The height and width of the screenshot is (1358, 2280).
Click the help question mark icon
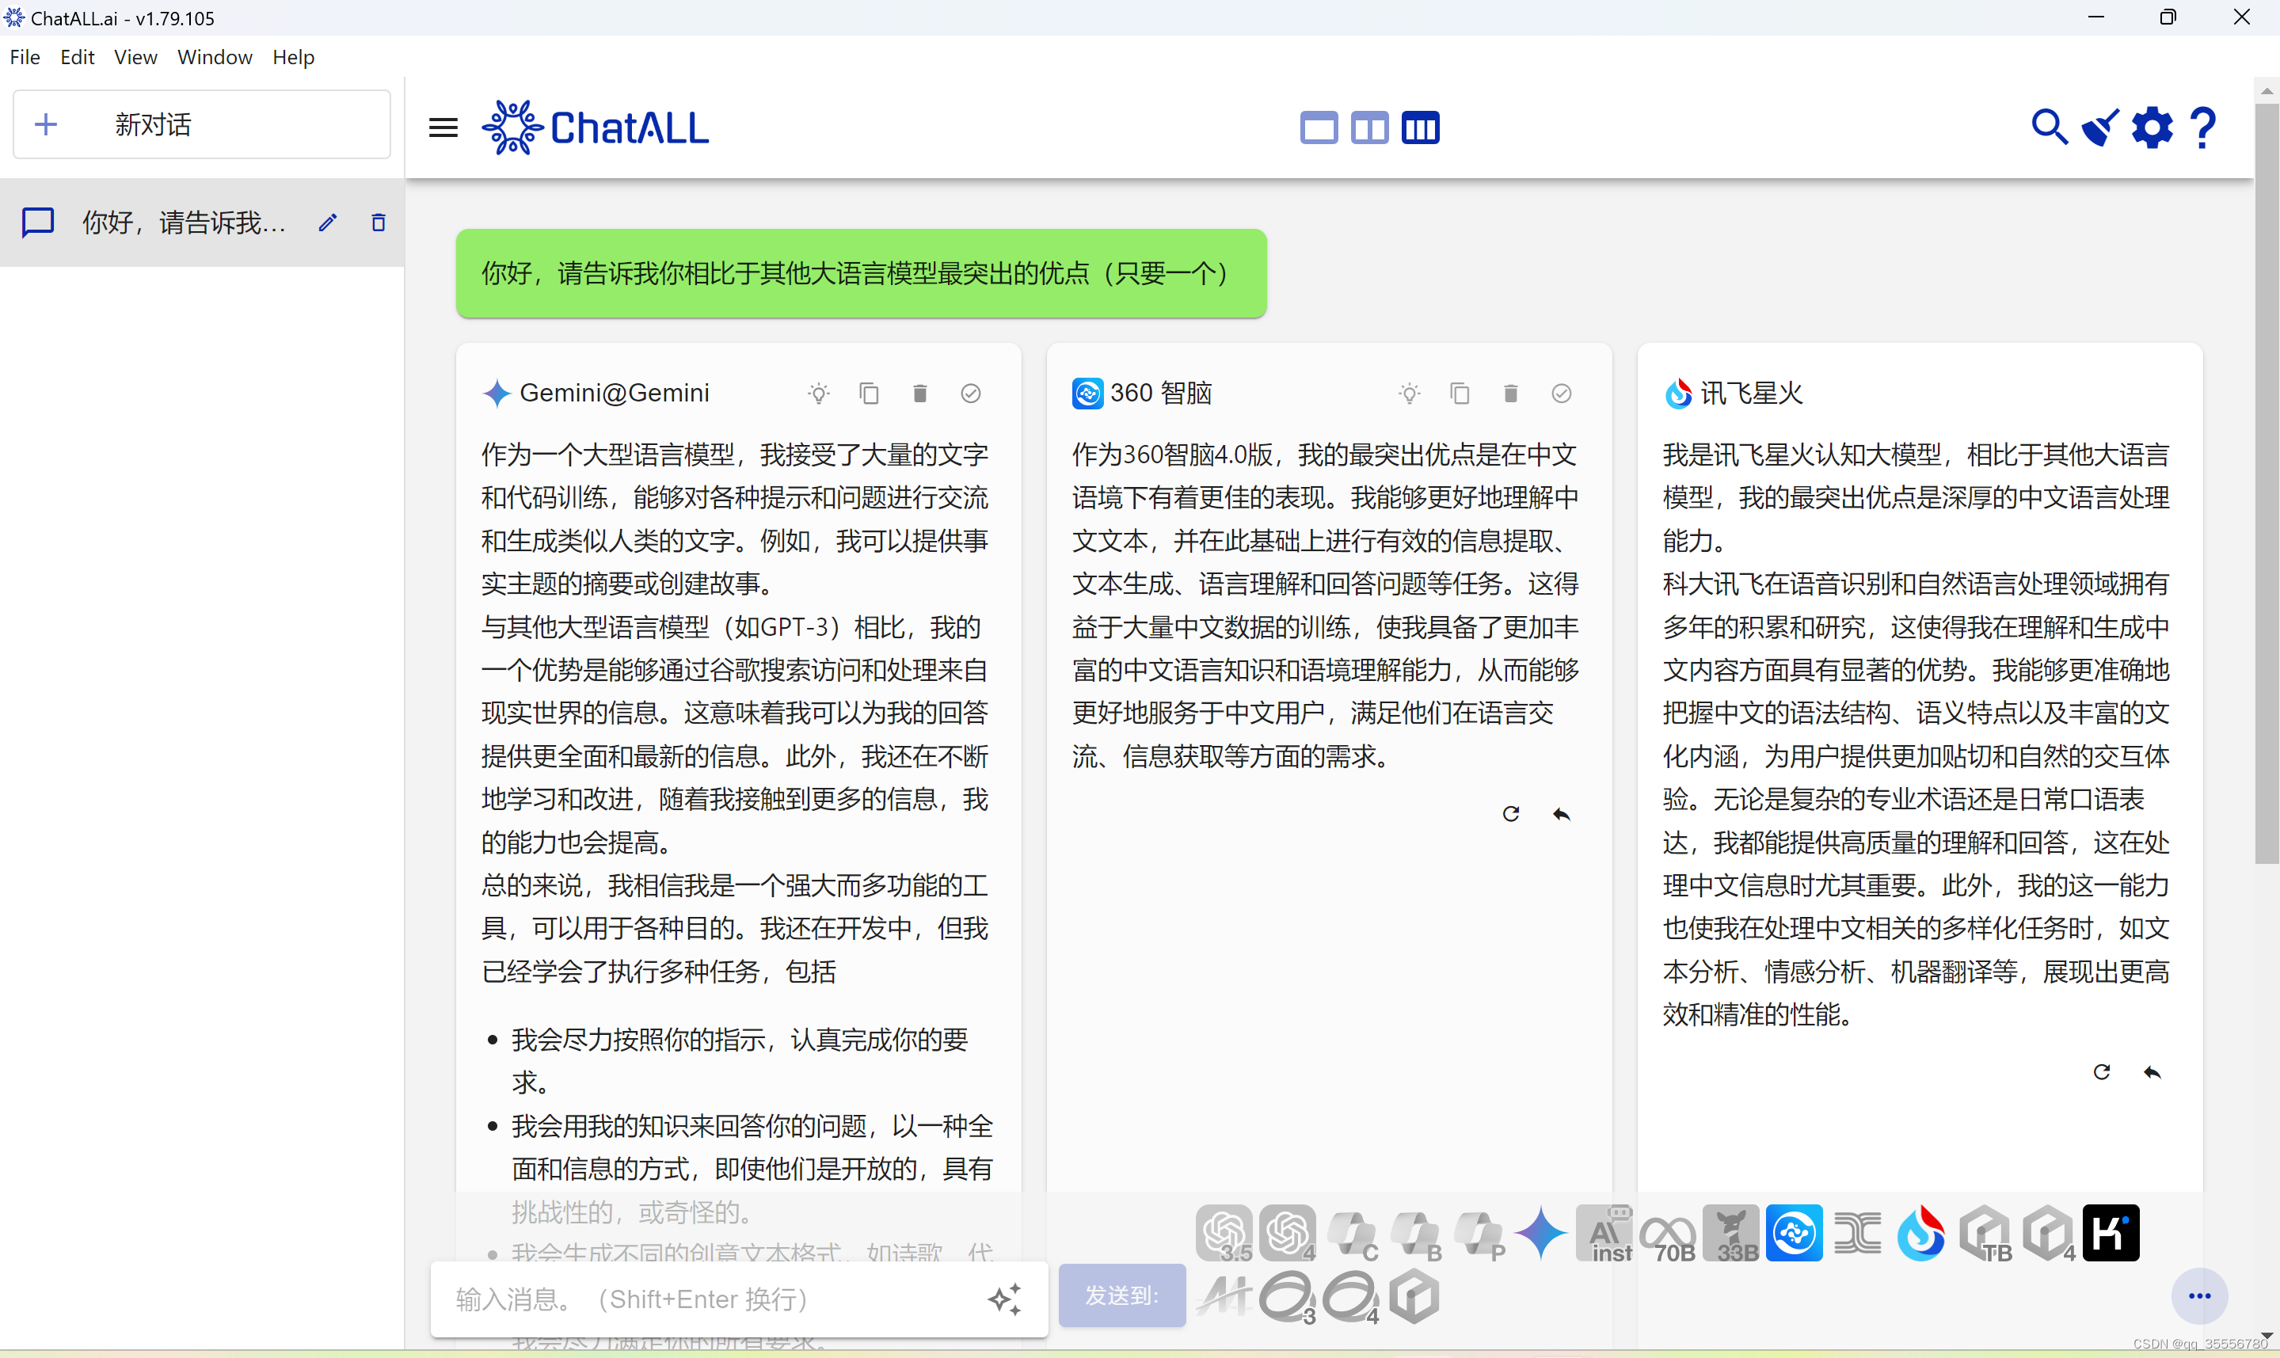2204,127
